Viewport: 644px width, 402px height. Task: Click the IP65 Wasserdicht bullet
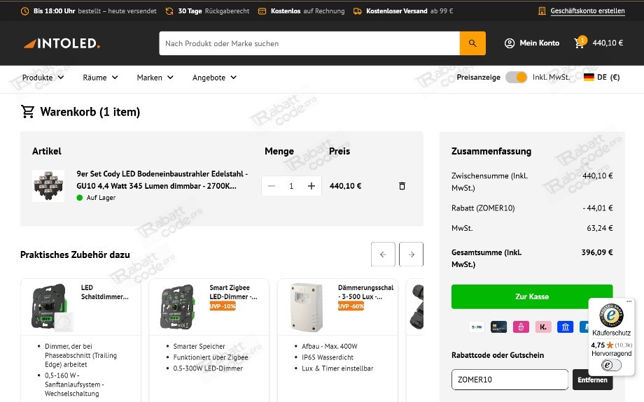tap(328, 357)
